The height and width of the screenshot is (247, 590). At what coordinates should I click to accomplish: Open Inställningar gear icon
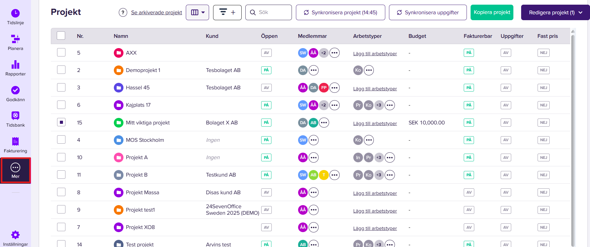point(15,235)
